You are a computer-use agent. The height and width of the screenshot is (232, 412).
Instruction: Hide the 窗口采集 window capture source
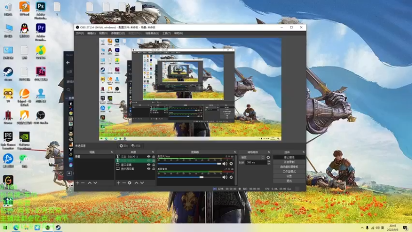pos(149,164)
